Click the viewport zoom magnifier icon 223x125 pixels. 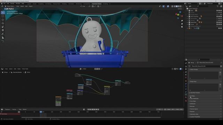coord(182,21)
